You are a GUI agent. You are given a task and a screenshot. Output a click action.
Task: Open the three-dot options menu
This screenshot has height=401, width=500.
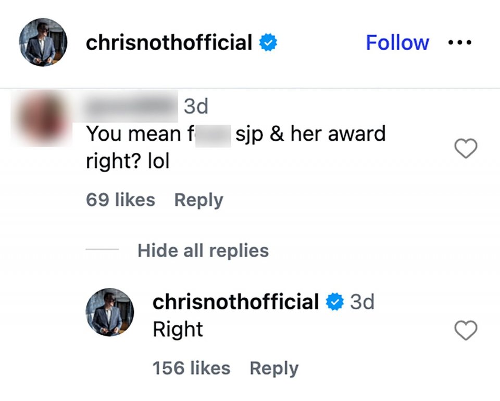(460, 42)
